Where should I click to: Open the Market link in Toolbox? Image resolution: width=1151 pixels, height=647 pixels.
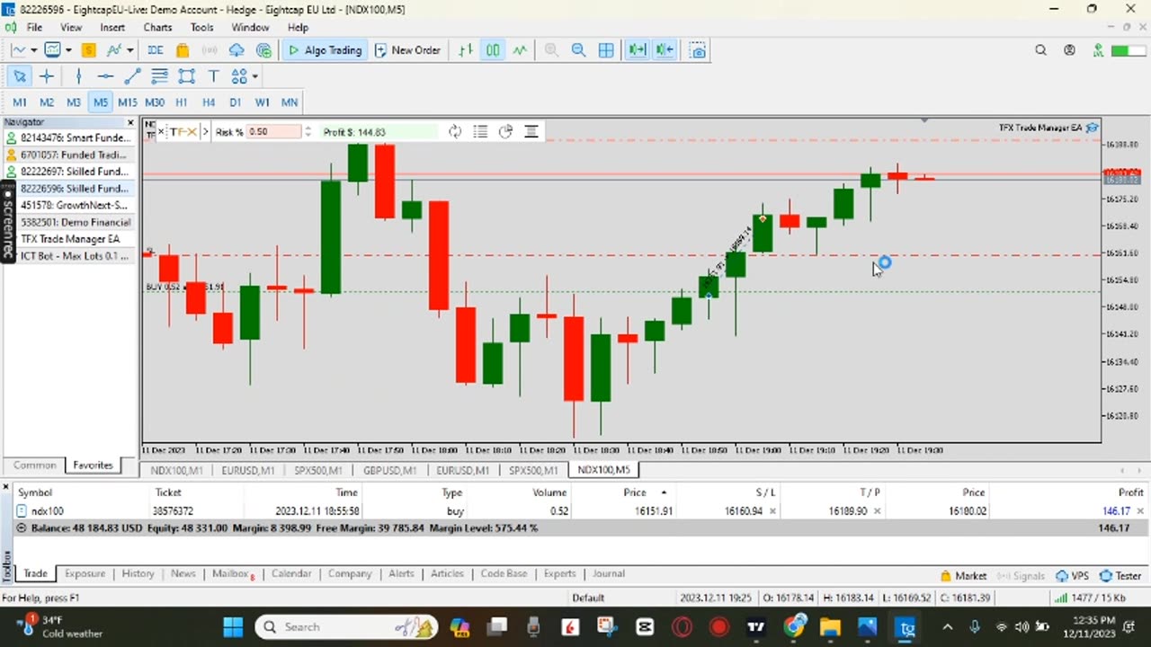[964, 576]
